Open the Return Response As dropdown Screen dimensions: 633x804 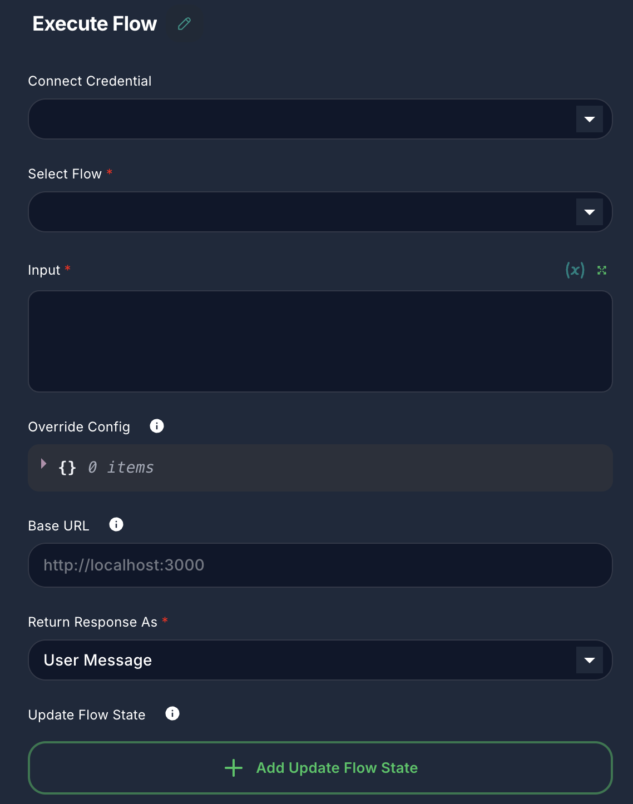tap(589, 660)
